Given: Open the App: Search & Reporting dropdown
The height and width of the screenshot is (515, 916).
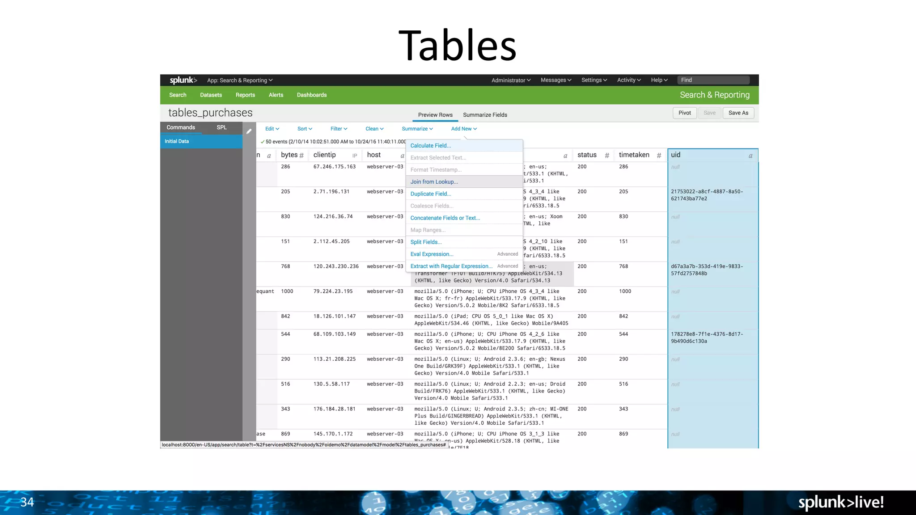Looking at the screenshot, I should [x=240, y=80].
